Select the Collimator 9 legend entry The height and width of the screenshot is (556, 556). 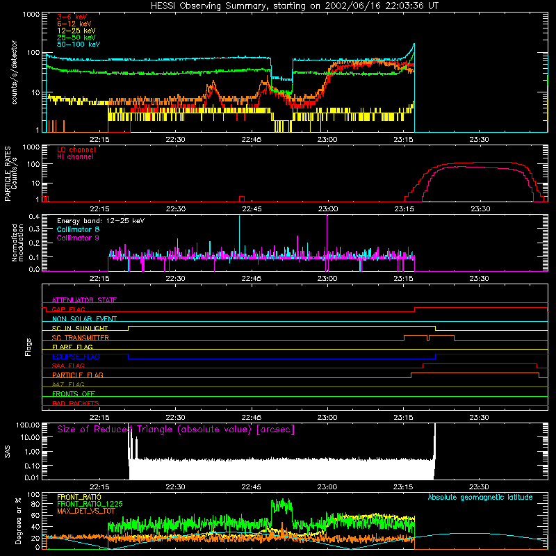(x=78, y=238)
